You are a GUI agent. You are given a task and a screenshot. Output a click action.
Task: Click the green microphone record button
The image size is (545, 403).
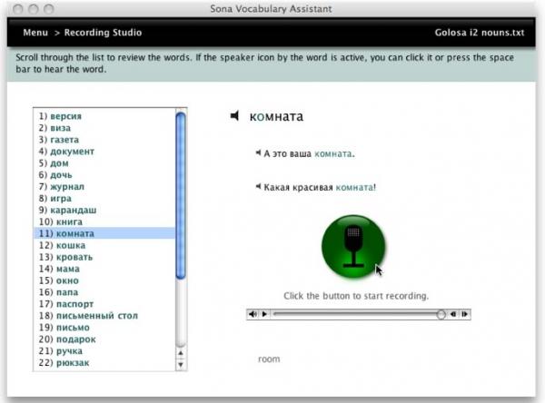(353, 246)
